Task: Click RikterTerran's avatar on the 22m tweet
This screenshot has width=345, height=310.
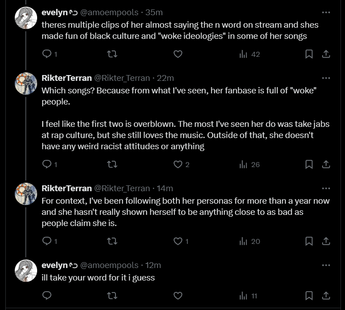Action: pyautogui.click(x=26, y=84)
